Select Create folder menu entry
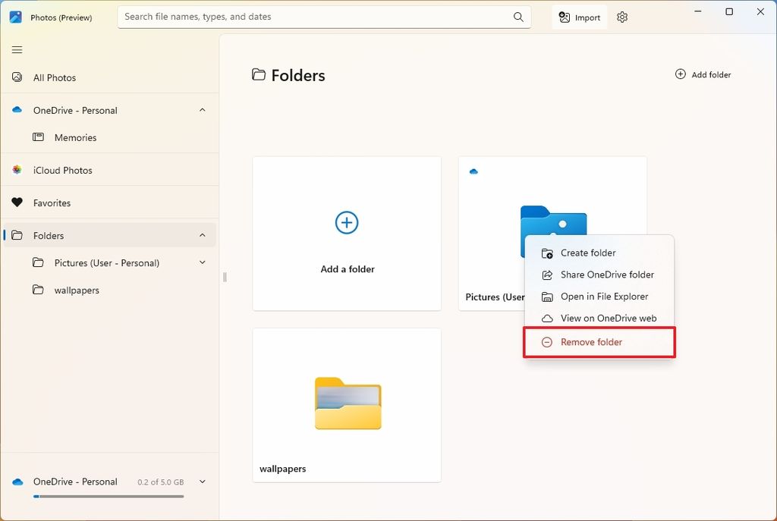Screen dimensions: 777x521 click(x=587, y=253)
